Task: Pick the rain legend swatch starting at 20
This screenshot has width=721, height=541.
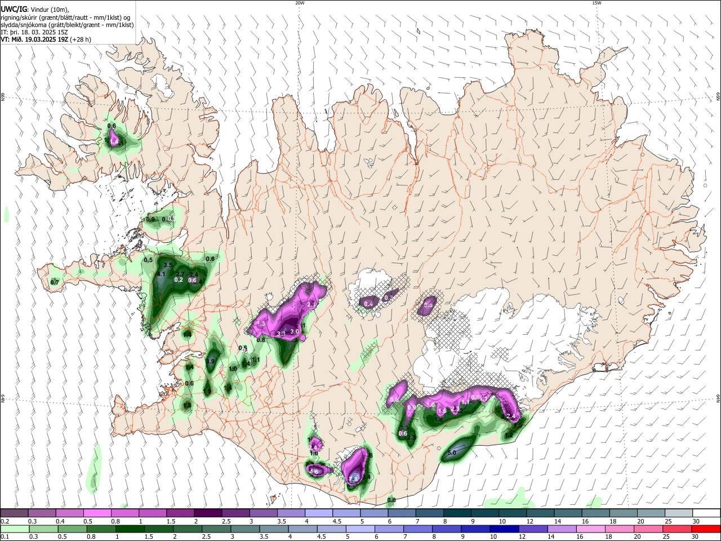Action: 647,529
